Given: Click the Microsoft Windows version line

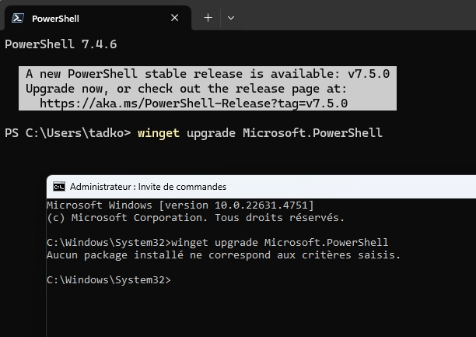Looking at the screenshot, I should tap(180, 205).
